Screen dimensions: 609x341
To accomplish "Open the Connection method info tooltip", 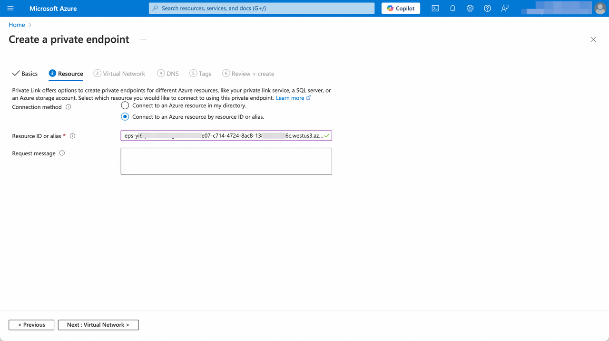I will (69, 107).
